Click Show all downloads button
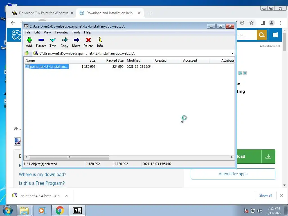Viewport: 288px width, 216px height. pyautogui.click(x=265, y=195)
